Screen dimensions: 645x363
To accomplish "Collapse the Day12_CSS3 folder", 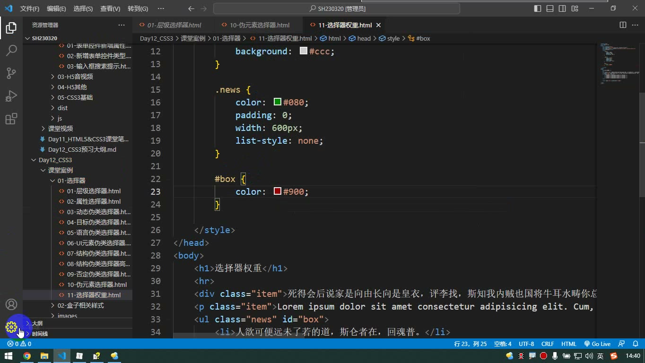I will [55, 160].
